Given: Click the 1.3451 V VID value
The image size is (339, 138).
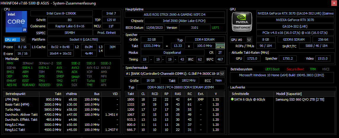Looking at the screenshot, I should coord(111,115).
